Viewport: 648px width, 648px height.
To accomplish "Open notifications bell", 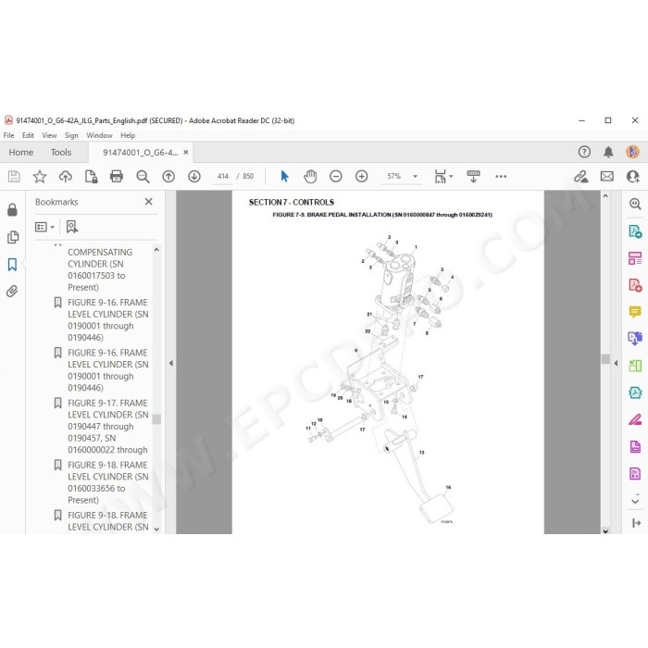I will point(608,152).
